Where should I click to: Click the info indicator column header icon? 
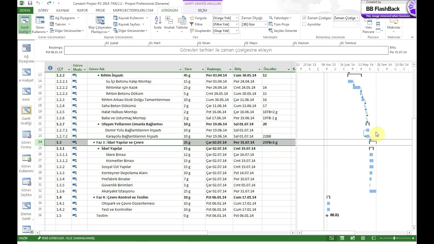click(x=50, y=68)
